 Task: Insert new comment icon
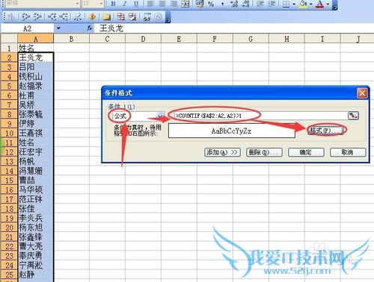tap(107, 16)
